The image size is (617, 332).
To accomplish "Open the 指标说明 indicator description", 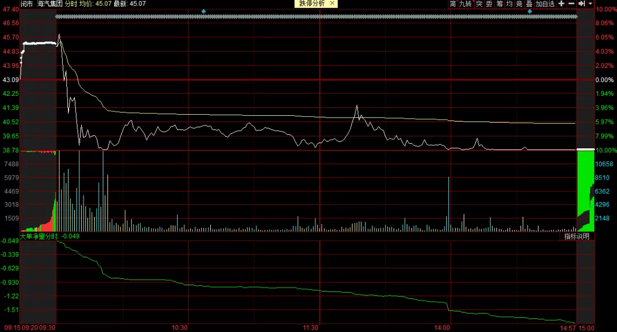I will [x=576, y=236].
